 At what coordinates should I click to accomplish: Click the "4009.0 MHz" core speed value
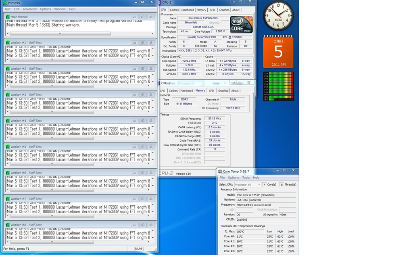point(190,61)
